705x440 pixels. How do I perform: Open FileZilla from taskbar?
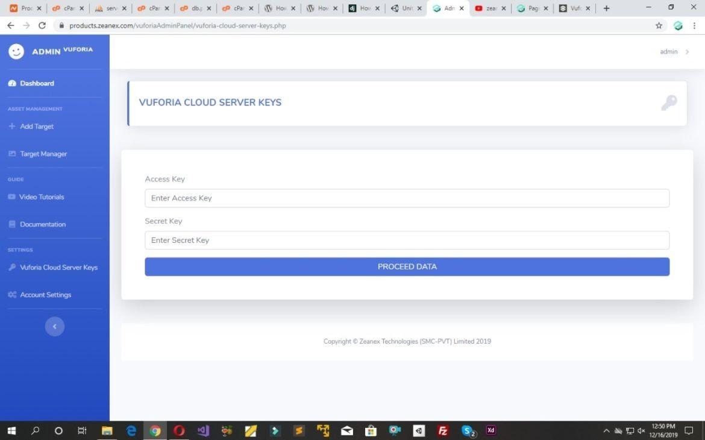[443, 430]
